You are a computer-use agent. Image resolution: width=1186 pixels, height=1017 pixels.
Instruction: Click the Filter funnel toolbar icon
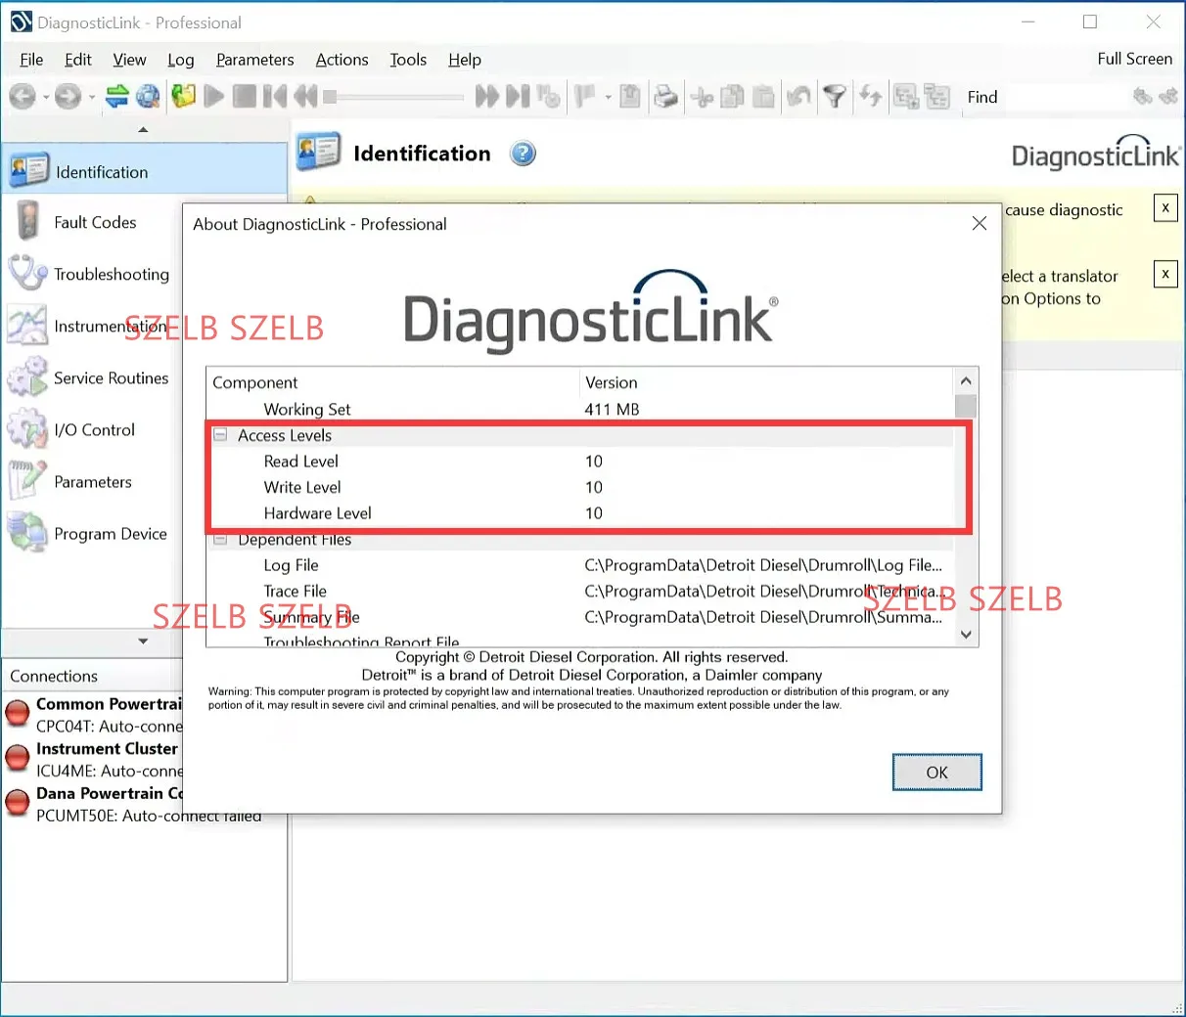[x=834, y=96]
